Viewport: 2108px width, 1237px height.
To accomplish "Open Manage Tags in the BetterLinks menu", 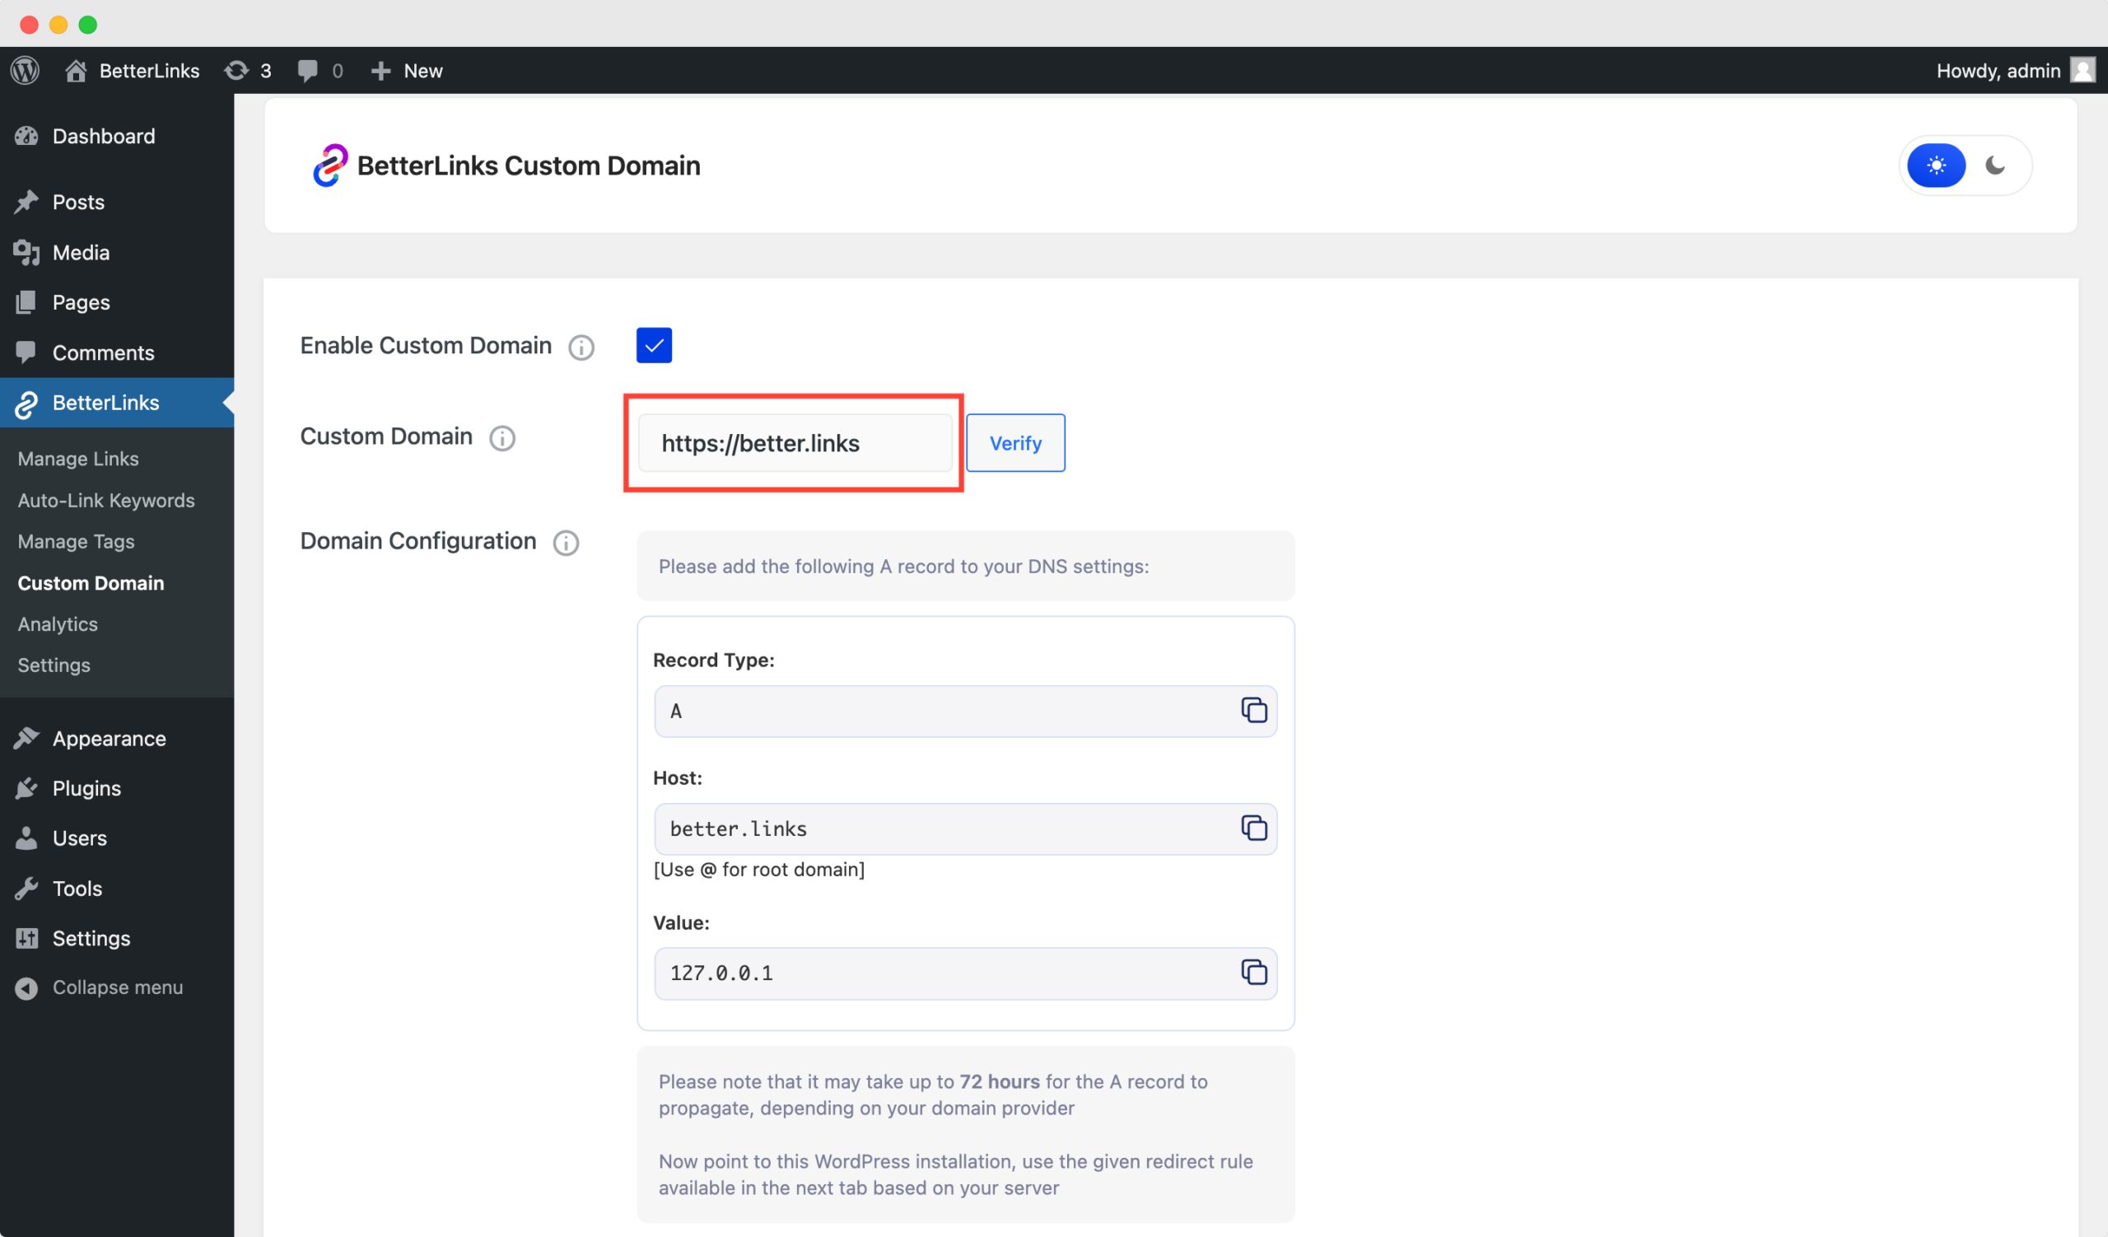I will 75,541.
